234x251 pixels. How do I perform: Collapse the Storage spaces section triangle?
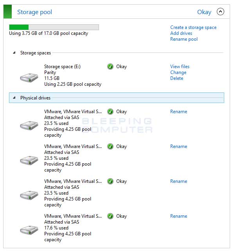(x=14, y=52)
